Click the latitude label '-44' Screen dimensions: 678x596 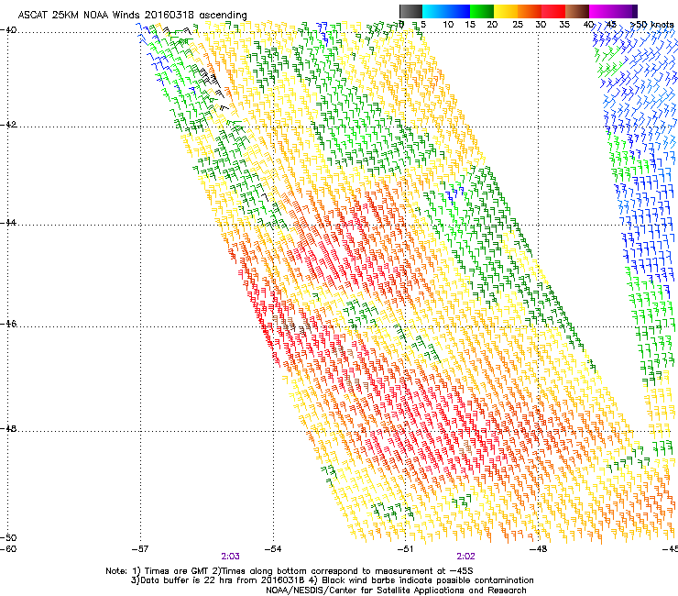(x=8, y=223)
